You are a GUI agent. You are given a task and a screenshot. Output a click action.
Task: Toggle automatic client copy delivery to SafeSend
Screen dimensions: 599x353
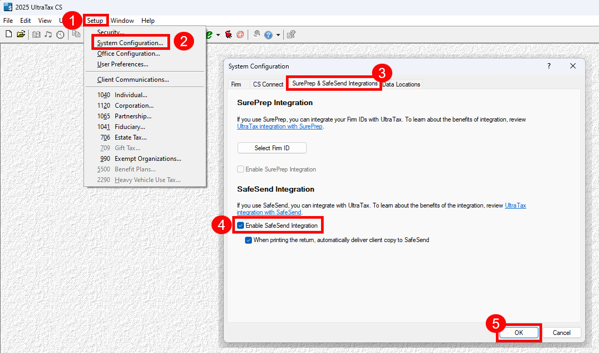(249, 240)
